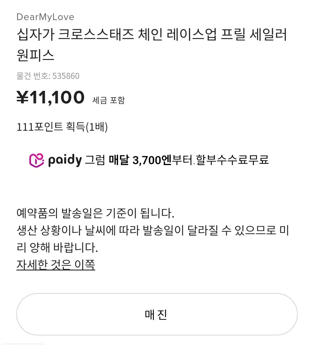Click the bold 매달 3,700엔 installment text

[140, 160]
